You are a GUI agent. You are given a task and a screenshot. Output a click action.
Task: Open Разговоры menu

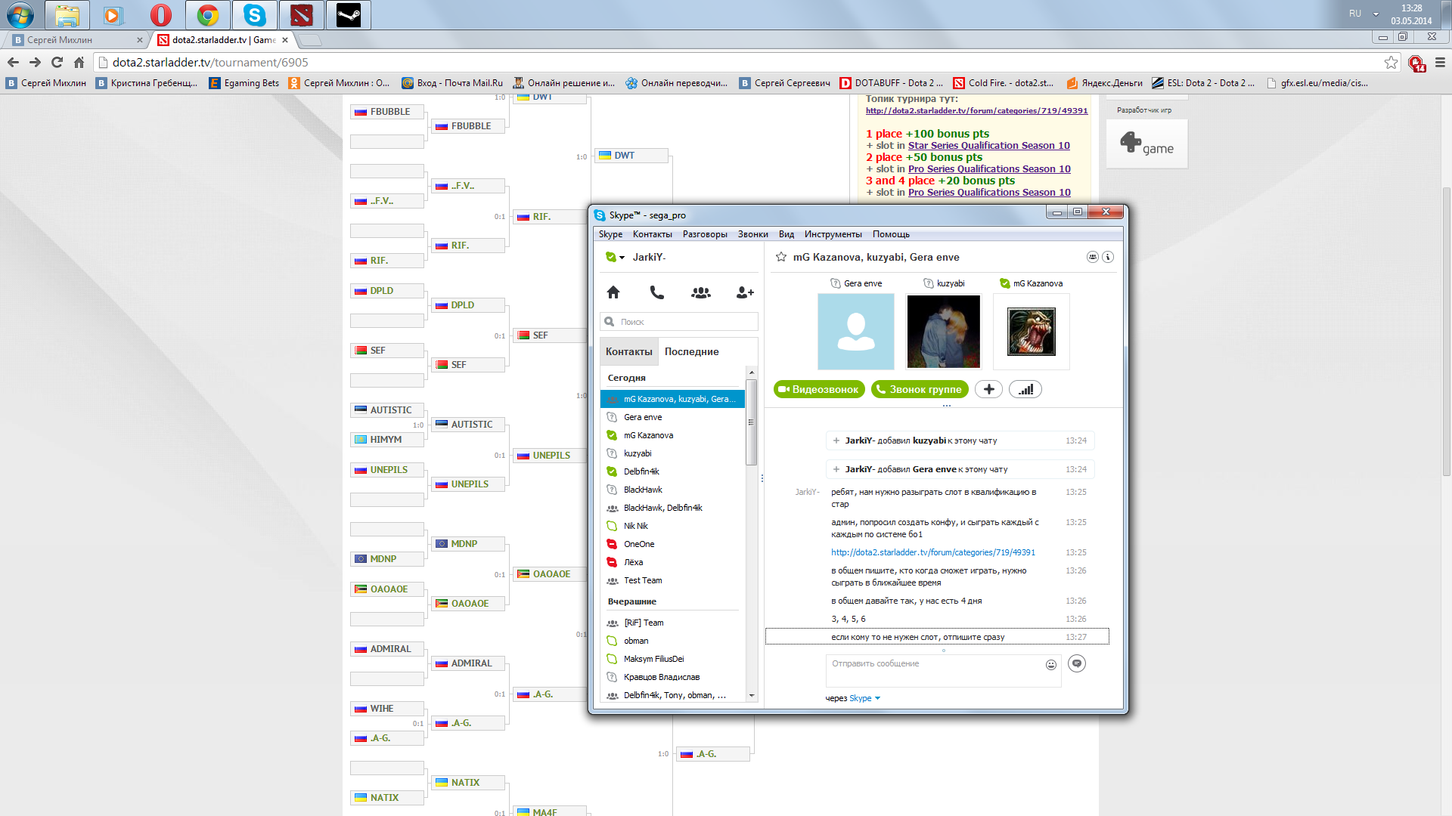point(705,234)
